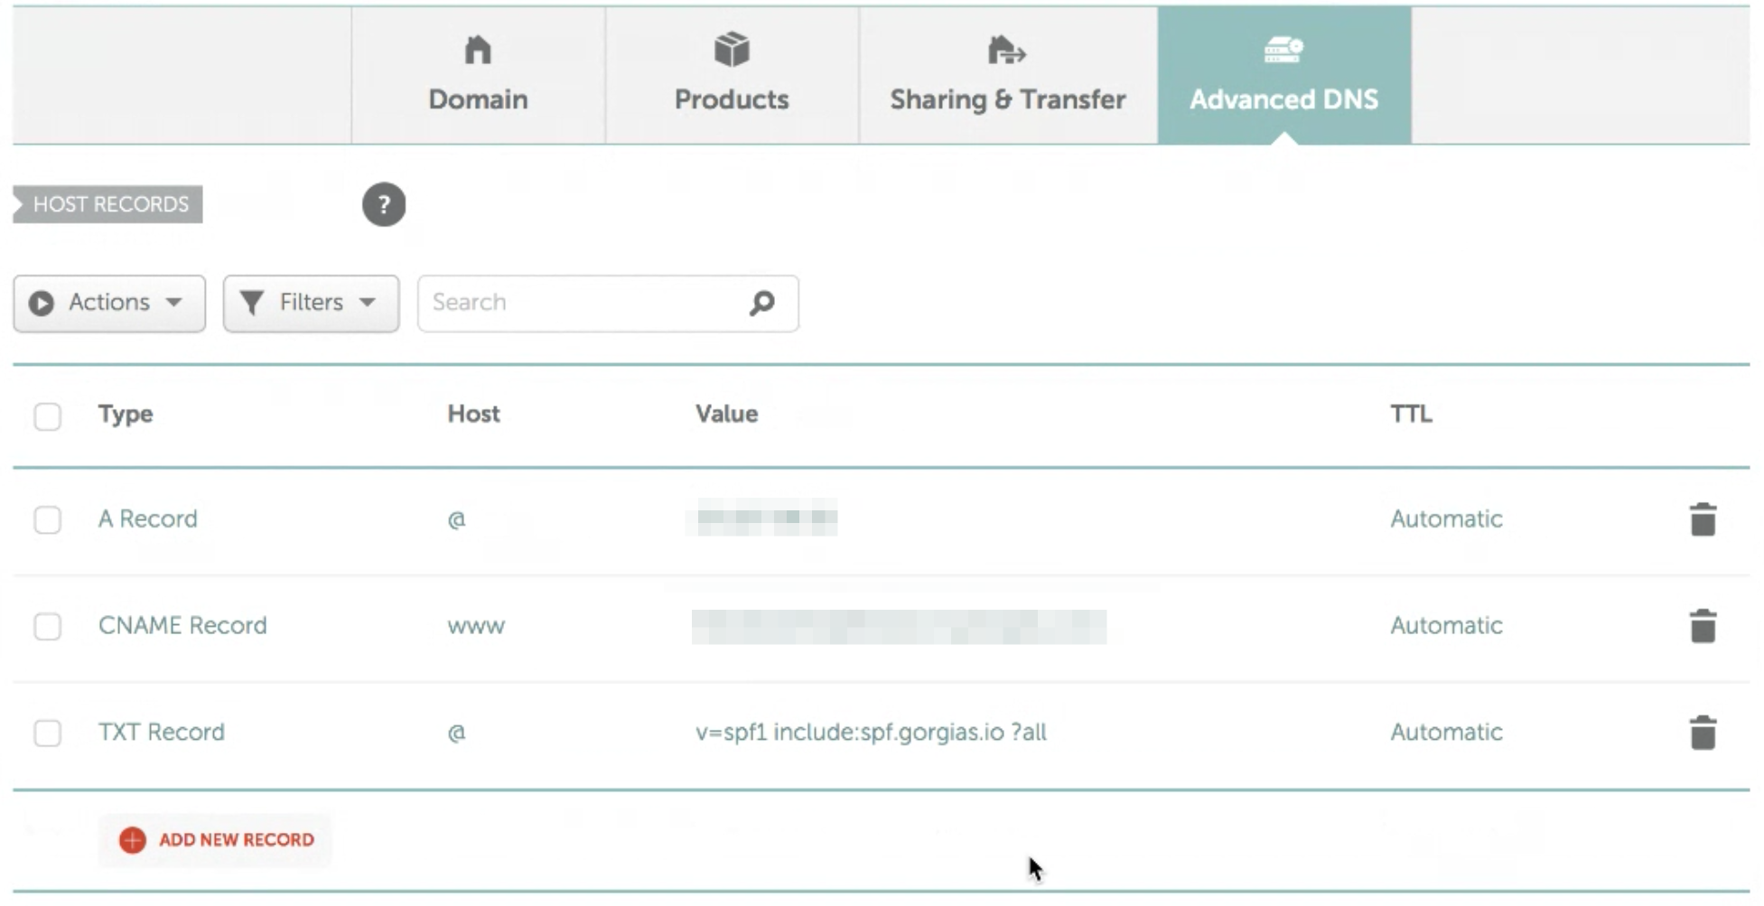Edit the A Record type cell
Image resolution: width=1764 pixels, height=906 pixels.
(148, 519)
